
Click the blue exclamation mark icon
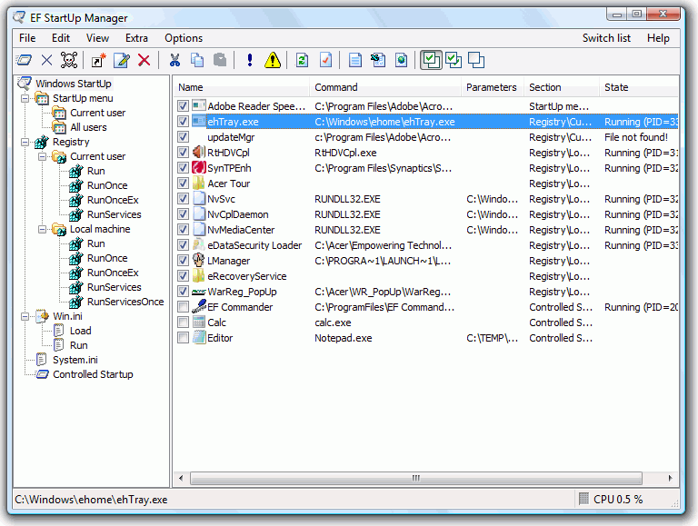pos(250,60)
